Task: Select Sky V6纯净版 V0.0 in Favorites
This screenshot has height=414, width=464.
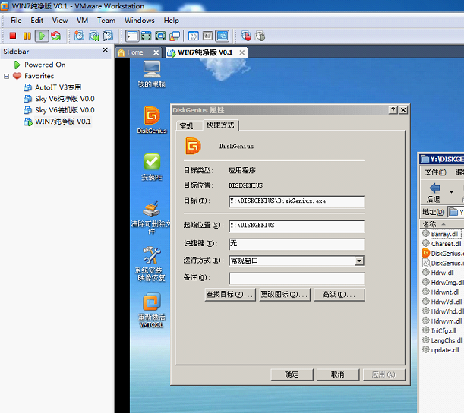Action: point(65,99)
